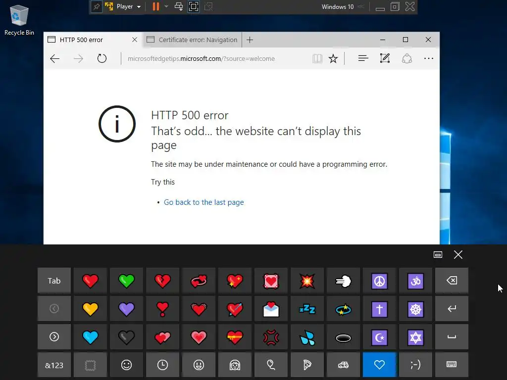Insert the sparkling heart emoji
Viewport: 507px width, 380px height.
point(235,281)
